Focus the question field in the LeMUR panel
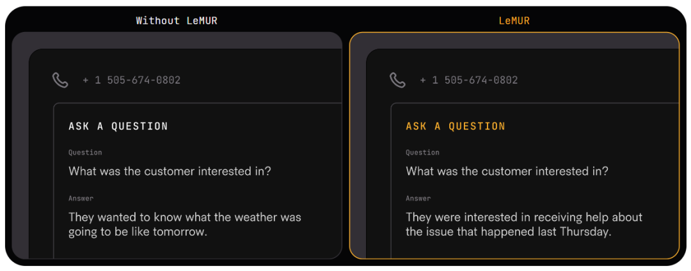The height and width of the screenshot is (271, 691). 507,171
